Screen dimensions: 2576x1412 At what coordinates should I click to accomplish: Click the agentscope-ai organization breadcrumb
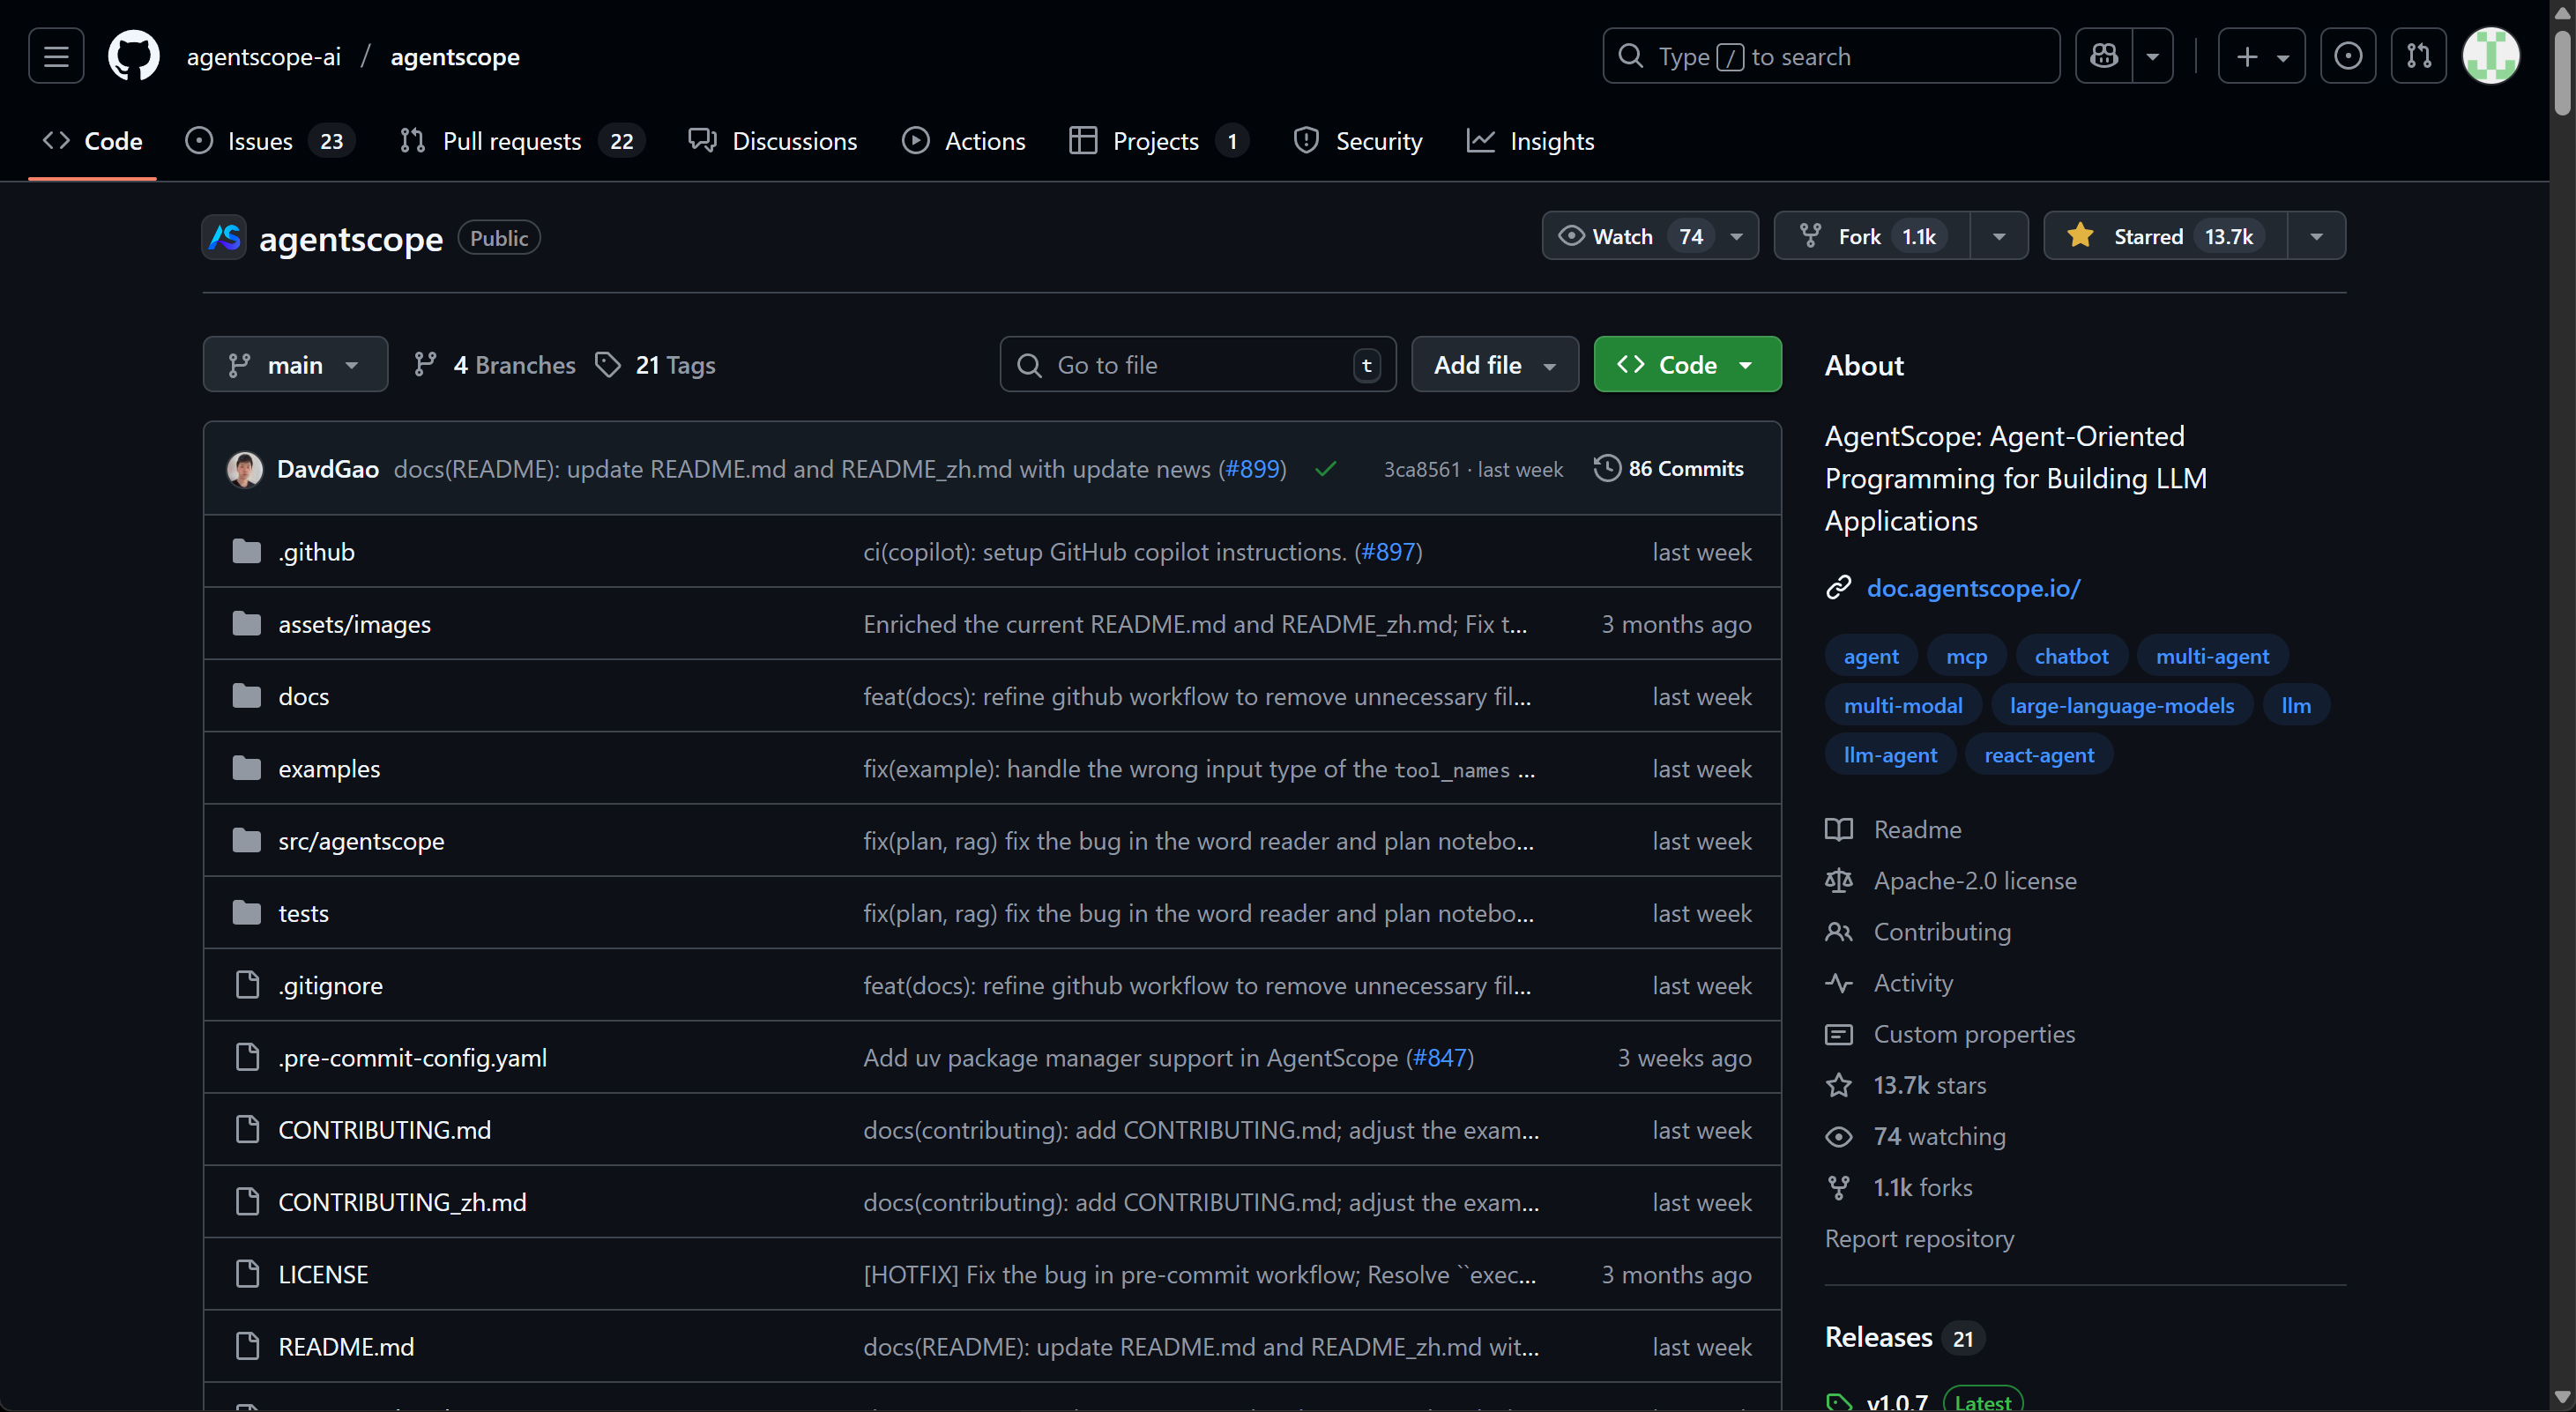click(x=264, y=56)
